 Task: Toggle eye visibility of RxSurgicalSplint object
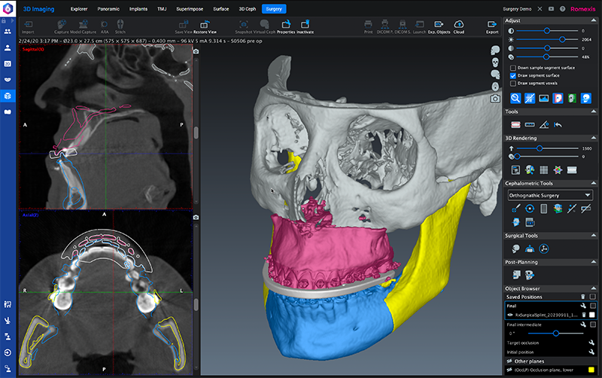coord(510,315)
